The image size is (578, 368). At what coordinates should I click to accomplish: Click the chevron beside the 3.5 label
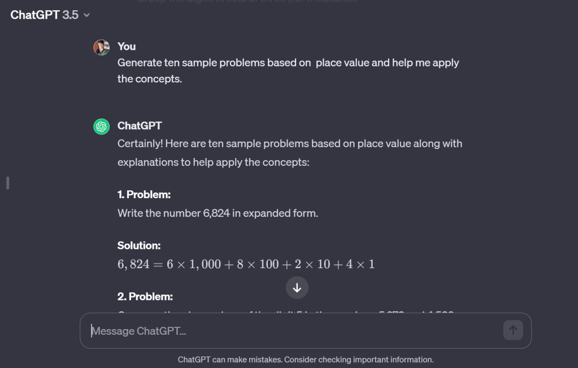86,15
